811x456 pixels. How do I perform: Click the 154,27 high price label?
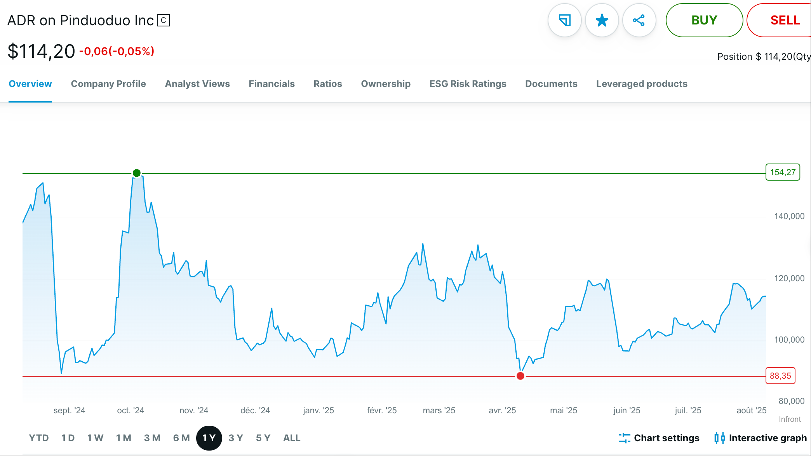click(x=783, y=172)
